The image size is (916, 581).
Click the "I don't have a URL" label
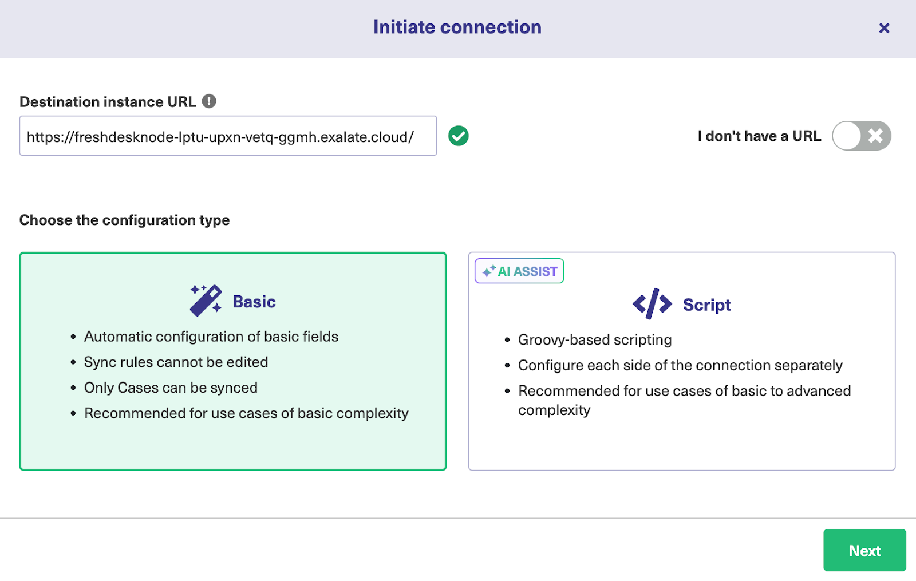[759, 136]
